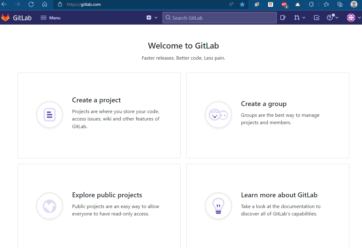The height and width of the screenshot is (248, 362).
Task: Click the Learn more lightbulb icon
Action: click(x=218, y=206)
